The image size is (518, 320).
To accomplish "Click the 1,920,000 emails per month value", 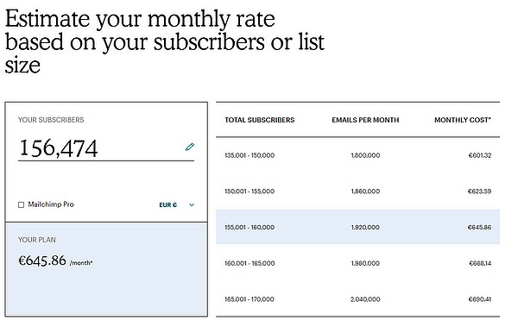I will [365, 227].
